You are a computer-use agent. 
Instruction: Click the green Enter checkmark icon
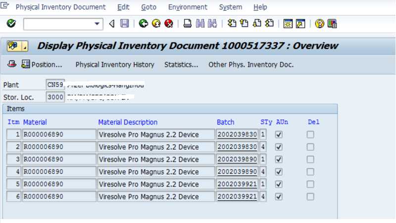pos(11,23)
